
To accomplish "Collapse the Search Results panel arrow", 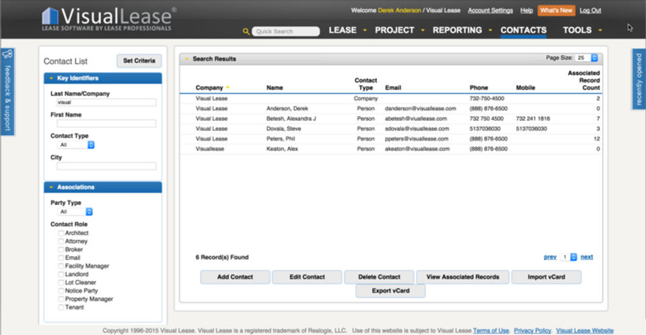I will [187, 59].
